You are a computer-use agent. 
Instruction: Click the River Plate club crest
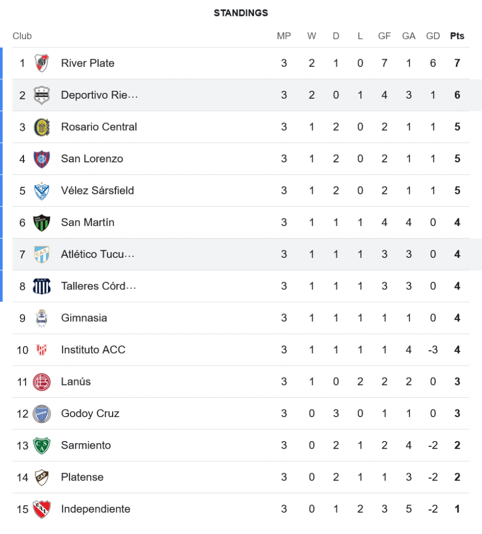(41, 63)
